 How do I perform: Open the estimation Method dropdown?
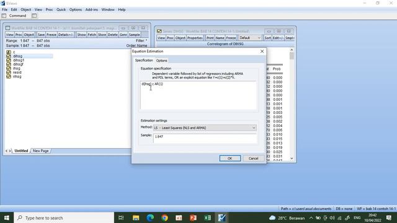pos(205,128)
